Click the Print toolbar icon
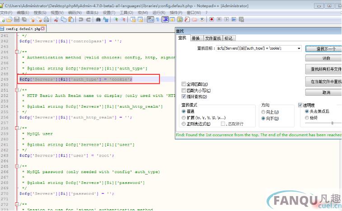The image size is (342, 211). coord(47,20)
